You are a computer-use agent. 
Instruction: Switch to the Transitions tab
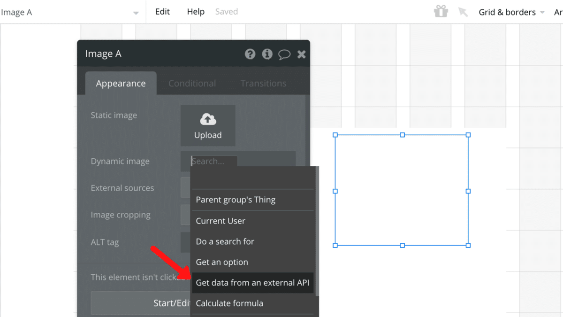click(x=263, y=84)
